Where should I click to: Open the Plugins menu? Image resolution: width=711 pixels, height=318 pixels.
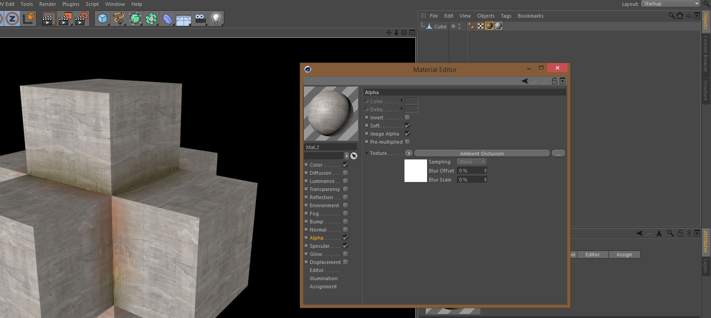tap(70, 4)
